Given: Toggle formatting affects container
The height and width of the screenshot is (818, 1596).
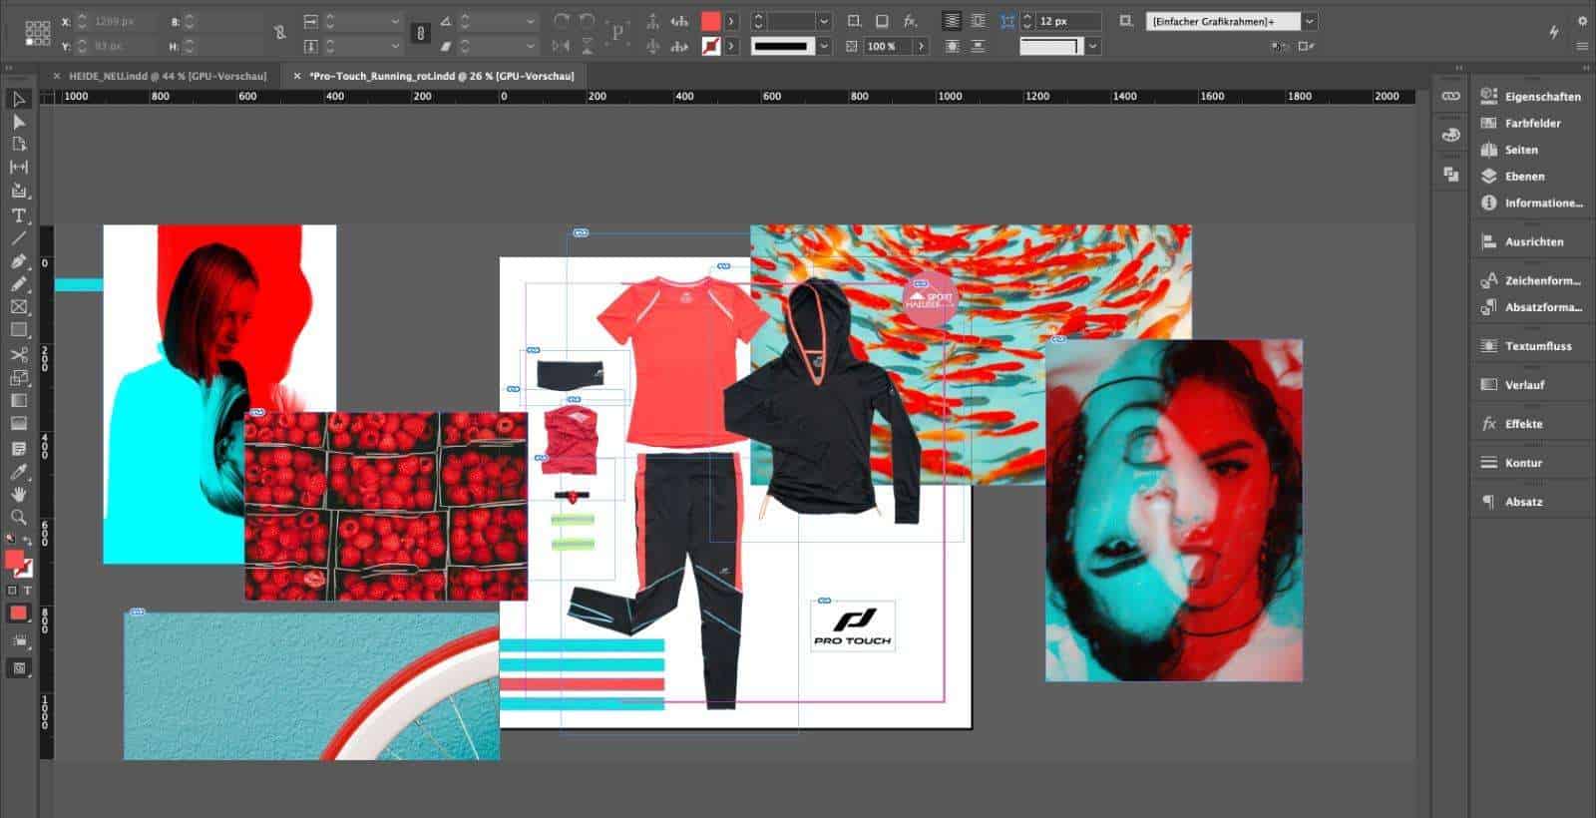Looking at the screenshot, I should (x=12, y=591).
